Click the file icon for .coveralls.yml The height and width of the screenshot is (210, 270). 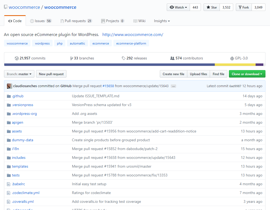pos(9,202)
